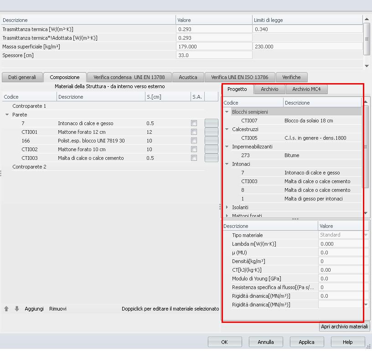Image resolution: width=372 pixels, height=353 pixels.
Task: Open the Archivio MC4 tab
Action: [x=307, y=89]
